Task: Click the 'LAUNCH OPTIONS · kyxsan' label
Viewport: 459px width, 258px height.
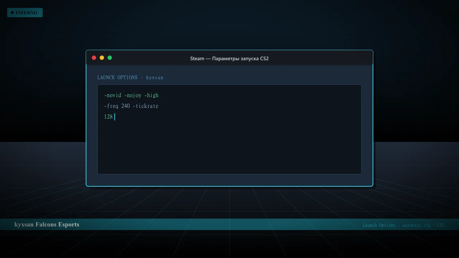Action: click(x=130, y=77)
